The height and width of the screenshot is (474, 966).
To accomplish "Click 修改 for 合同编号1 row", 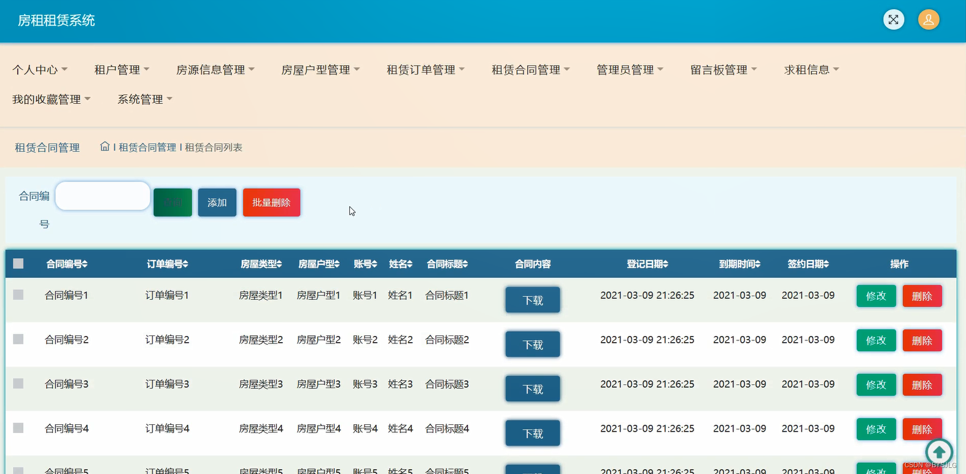I will click(x=876, y=296).
